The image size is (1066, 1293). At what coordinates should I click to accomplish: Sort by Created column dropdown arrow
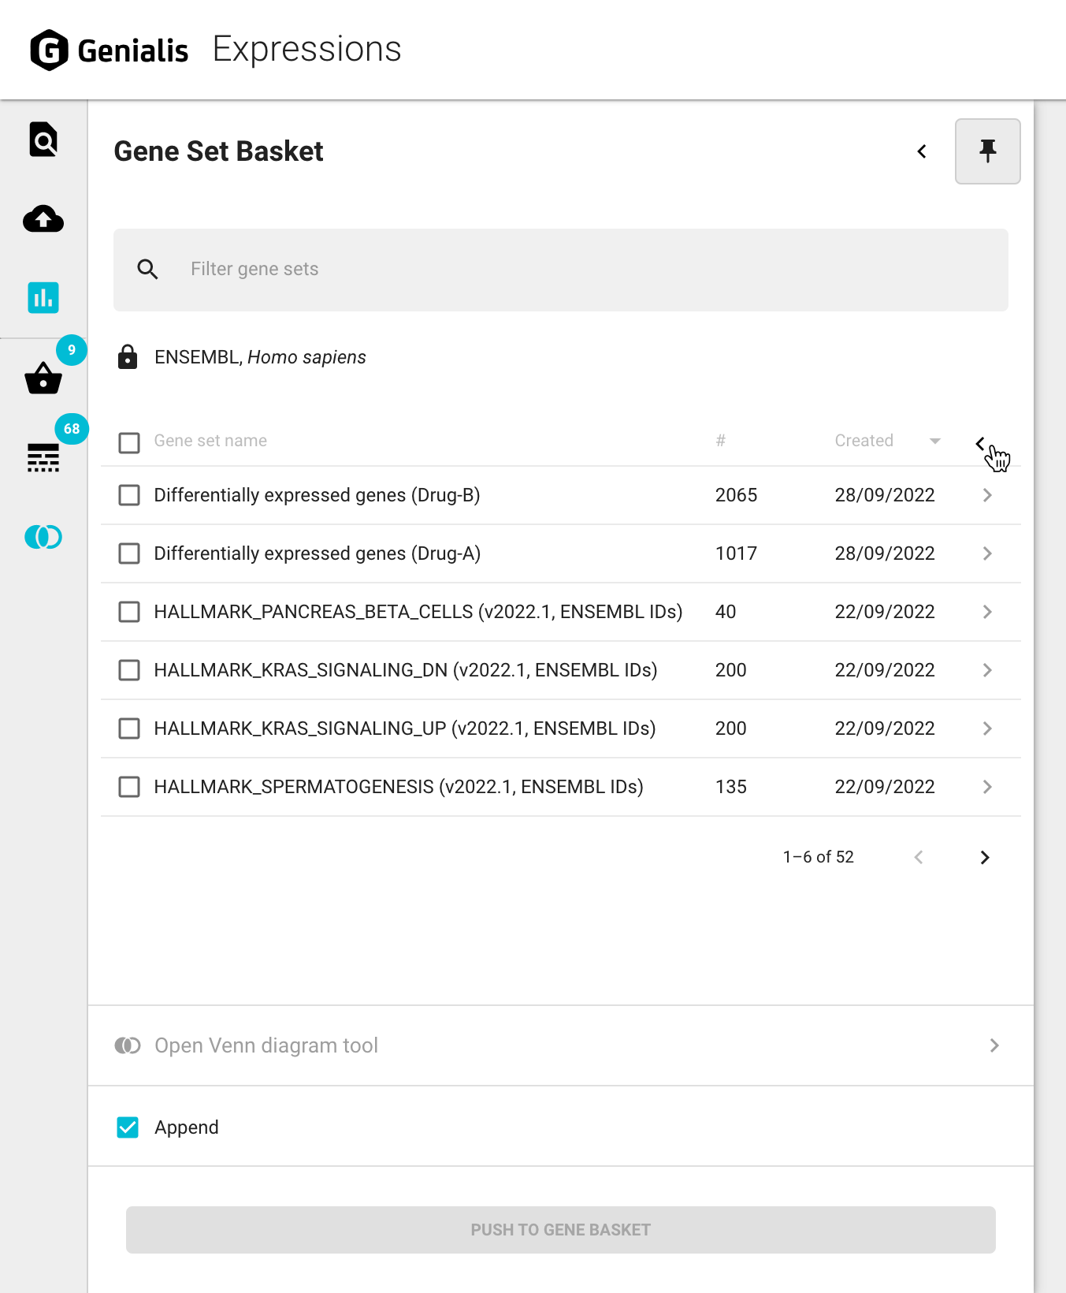click(935, 441)
